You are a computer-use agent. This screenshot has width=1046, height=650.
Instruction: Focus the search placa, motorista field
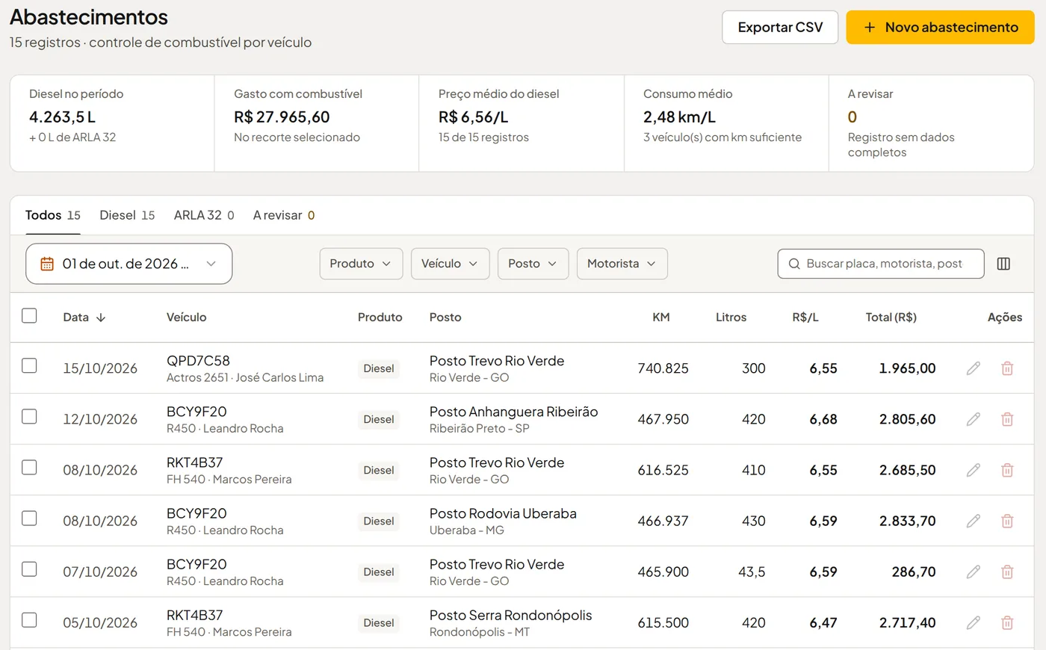click(x=880, y=264)
